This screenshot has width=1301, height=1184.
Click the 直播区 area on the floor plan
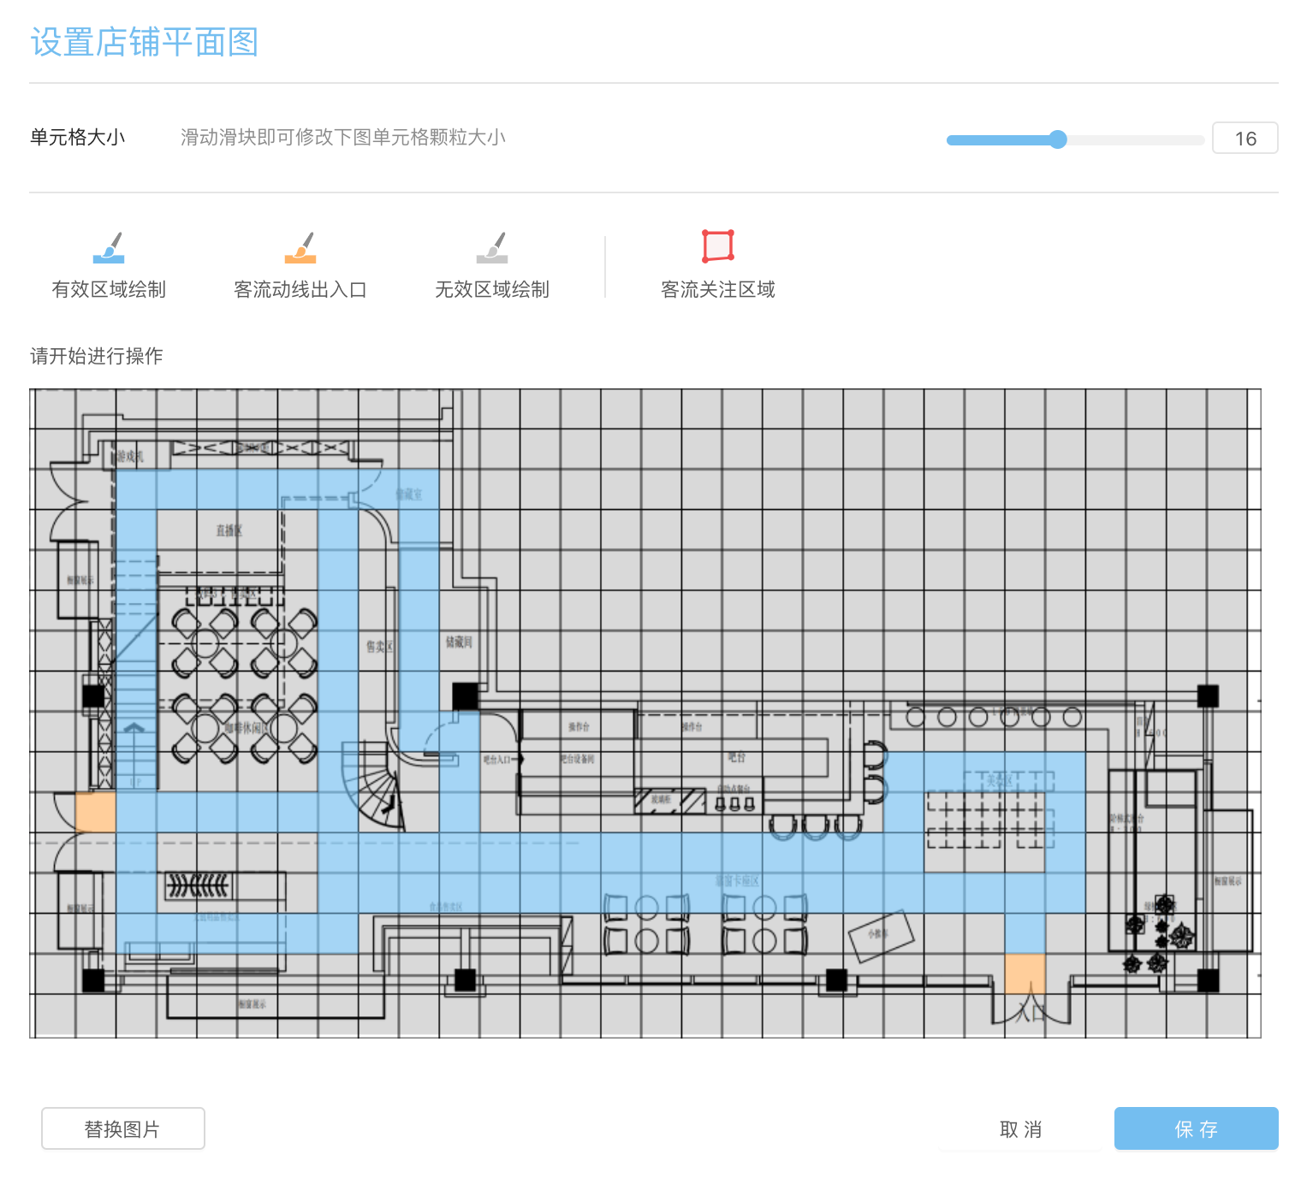coord(229,531)
